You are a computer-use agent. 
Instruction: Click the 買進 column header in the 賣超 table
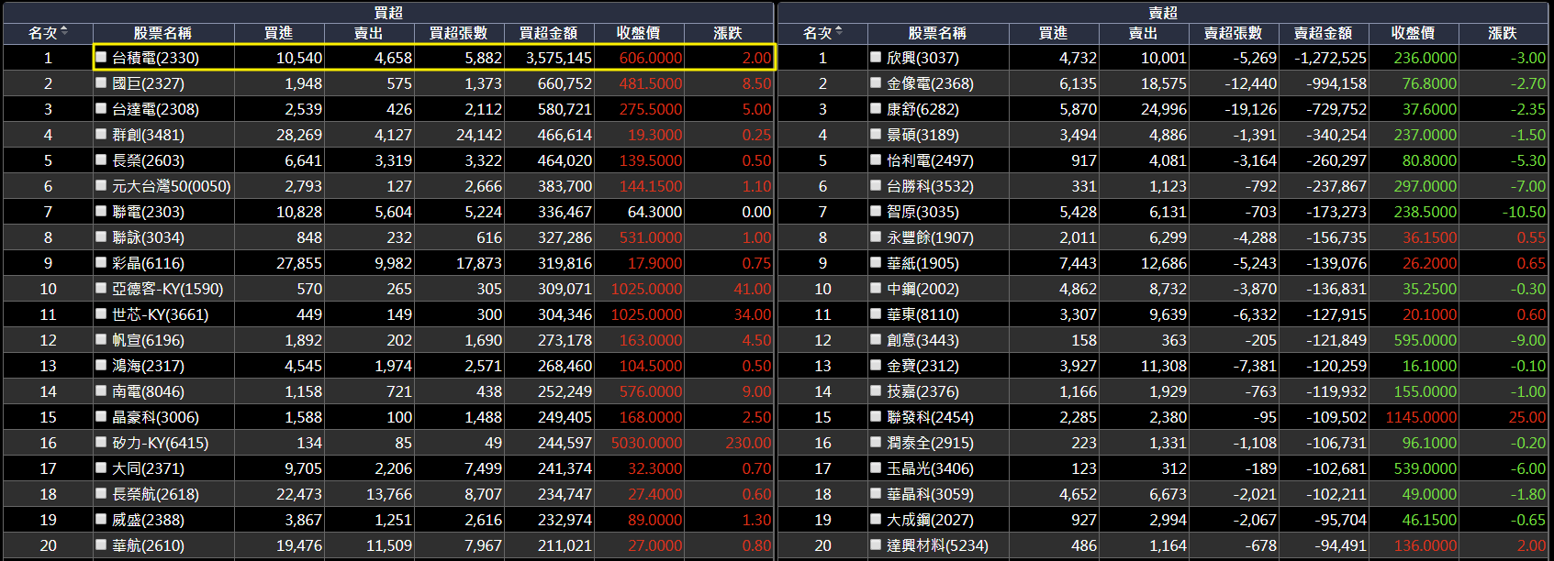coord(1053,33)
